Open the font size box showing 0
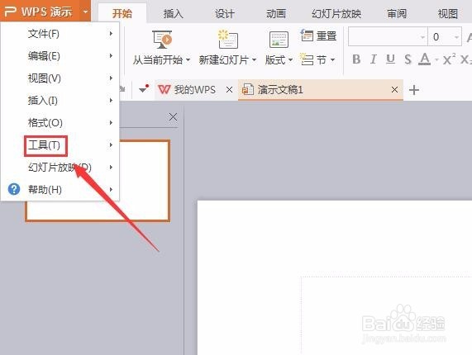The width and height of the screenshot is (472, 355). click(445, 36)
